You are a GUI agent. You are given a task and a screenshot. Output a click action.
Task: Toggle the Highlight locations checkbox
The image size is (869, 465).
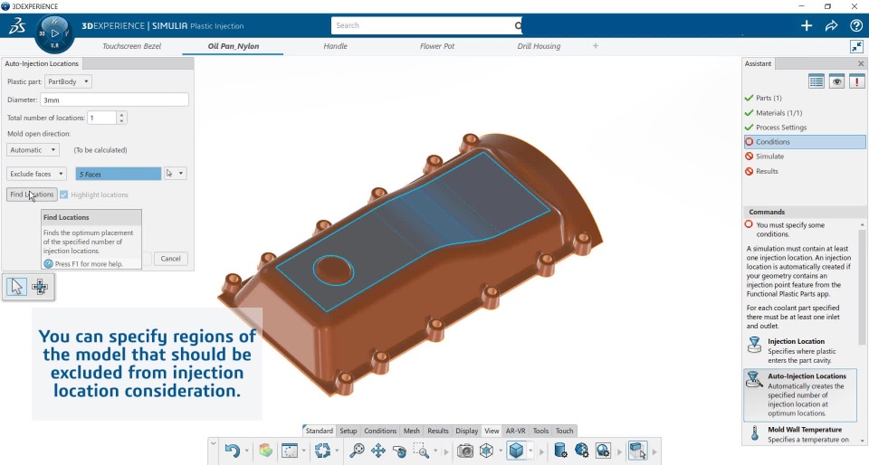pos(63,195)
